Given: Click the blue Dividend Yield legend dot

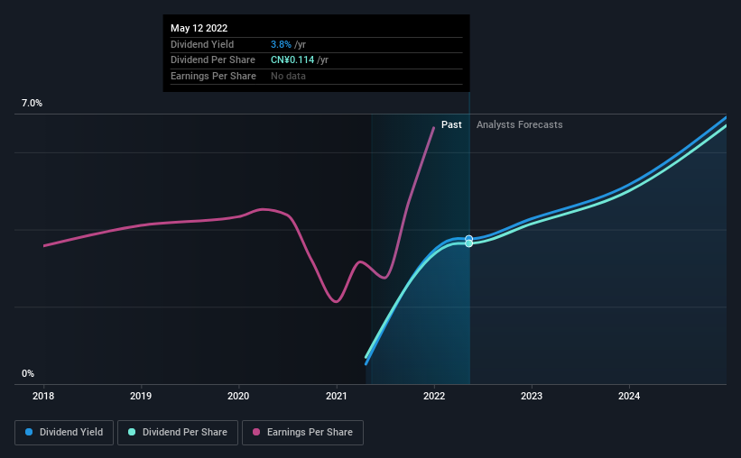Looking at the screenshot, I should point(29,432).
